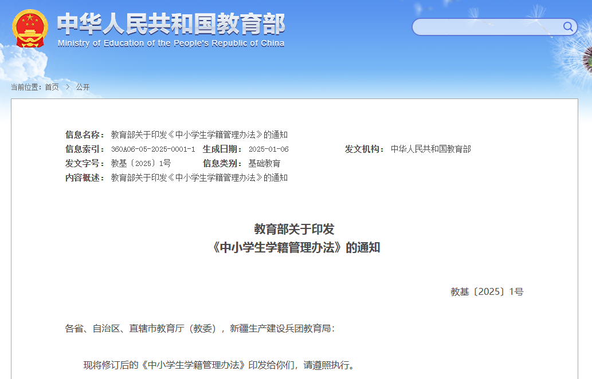Screen dimensions: 592x379
Task: Click the 中华人民共和国教育部 site title
Action: tap(171, 23)
